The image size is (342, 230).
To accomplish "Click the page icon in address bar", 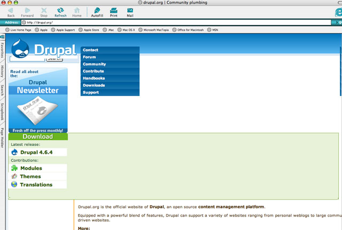I will [24, 22].
